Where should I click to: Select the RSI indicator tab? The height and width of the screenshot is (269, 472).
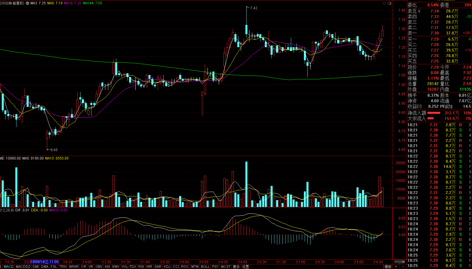tap(141, 266)
